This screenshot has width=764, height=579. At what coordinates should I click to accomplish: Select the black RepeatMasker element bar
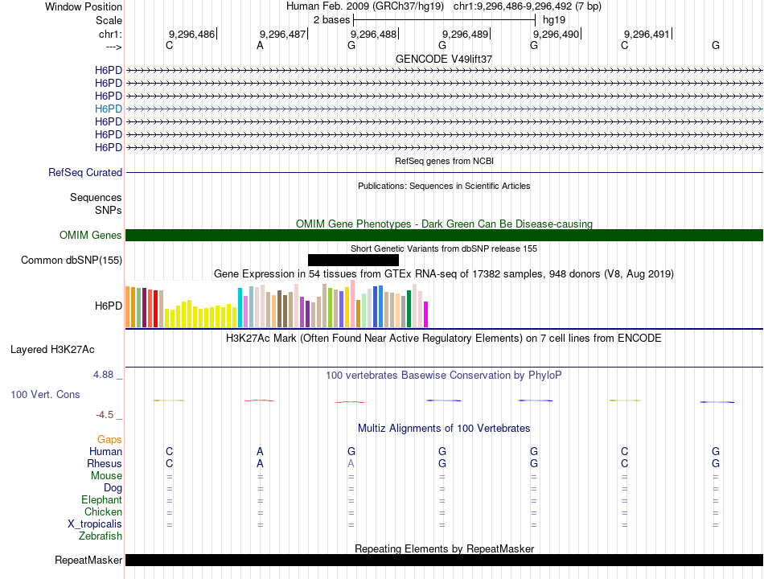pos(444,560)
